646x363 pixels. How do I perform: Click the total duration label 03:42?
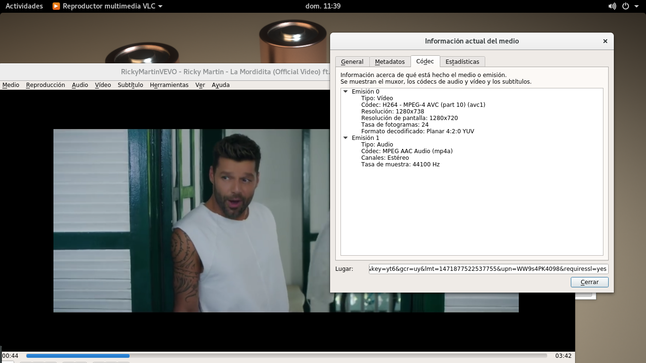click(563, 355)
